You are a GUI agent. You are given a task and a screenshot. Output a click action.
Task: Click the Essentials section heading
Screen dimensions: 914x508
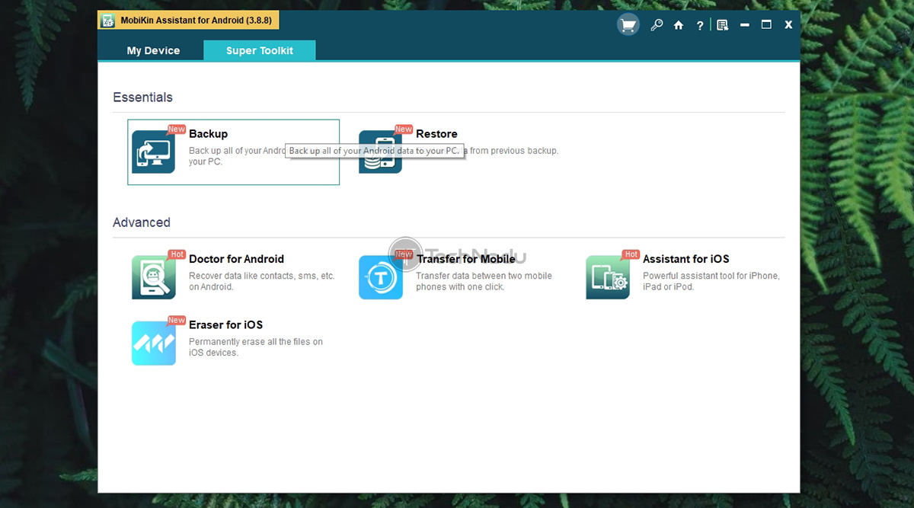click(142, 97)
